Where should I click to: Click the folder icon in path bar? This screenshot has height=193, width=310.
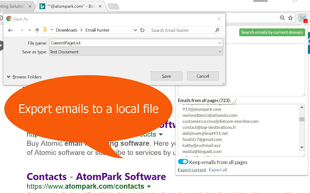coord(45,30)
